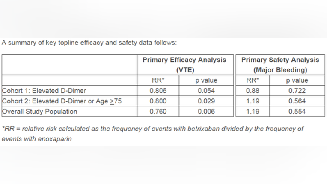
Task: Select the 0.760 overall RR cell
Action: (x=158, y=112)
